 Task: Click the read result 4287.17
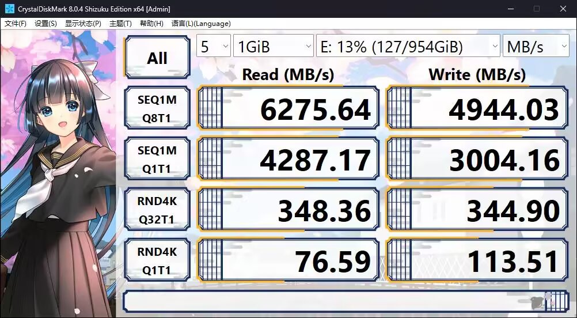point(288,158)
